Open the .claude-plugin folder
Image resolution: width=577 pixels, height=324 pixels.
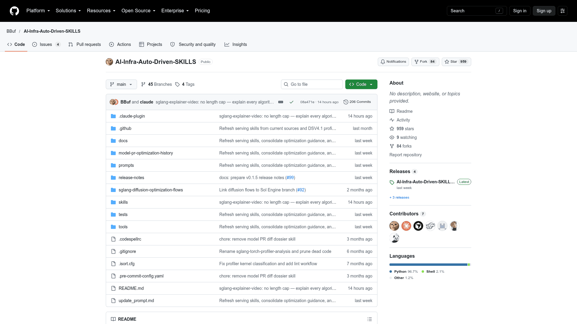coord(132,116)
